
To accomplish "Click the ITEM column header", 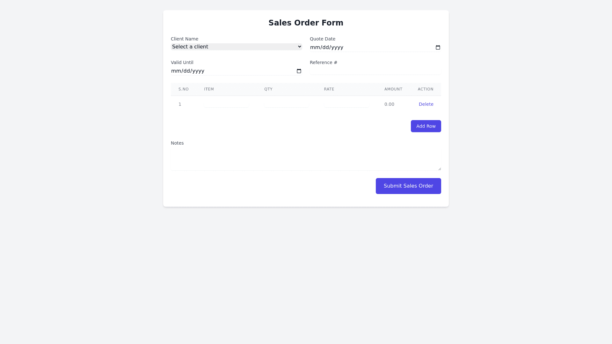I will [x=209, y=89].
